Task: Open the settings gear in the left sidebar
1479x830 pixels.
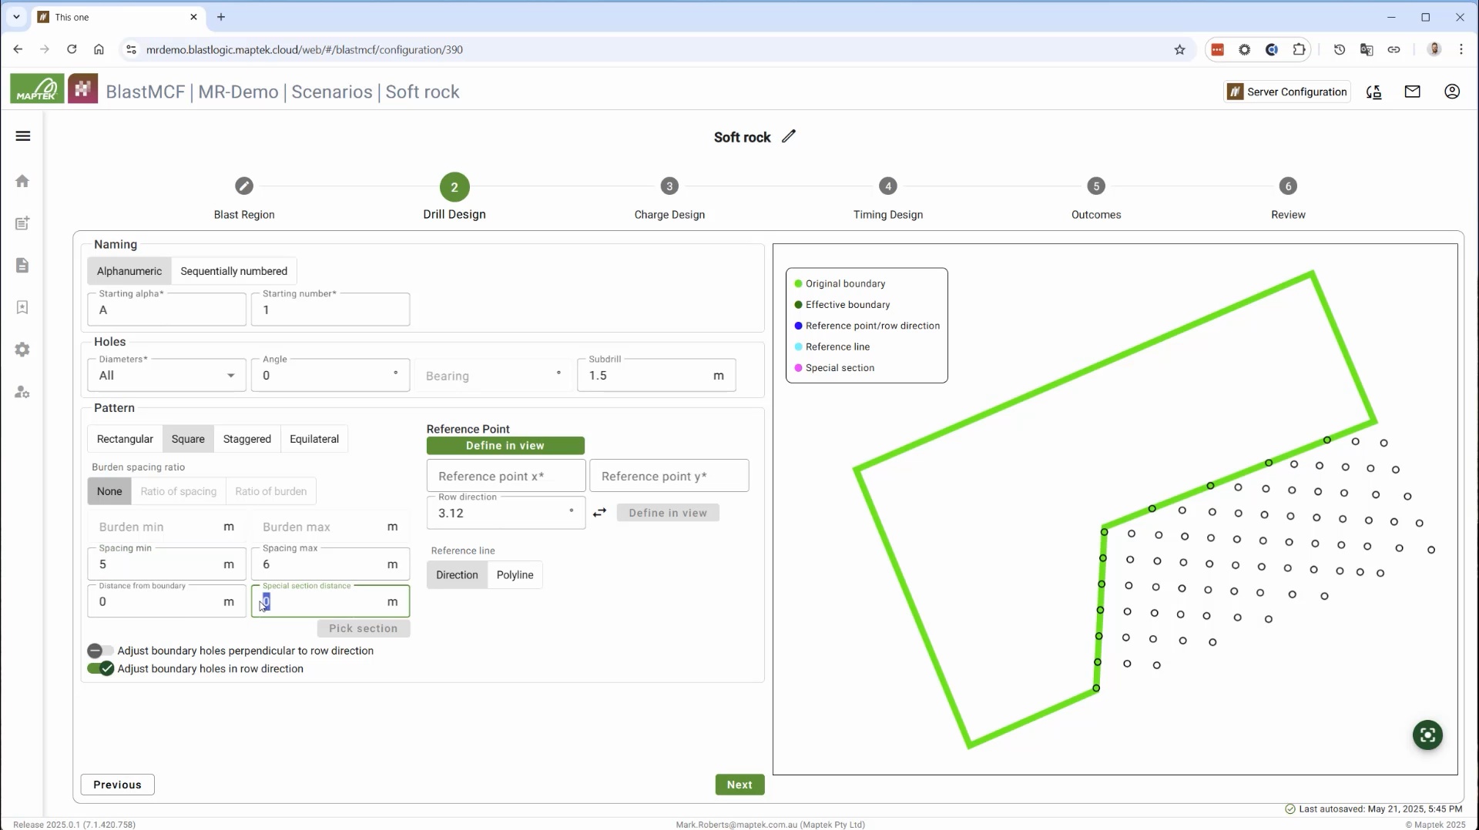Action: pos(22,350)
